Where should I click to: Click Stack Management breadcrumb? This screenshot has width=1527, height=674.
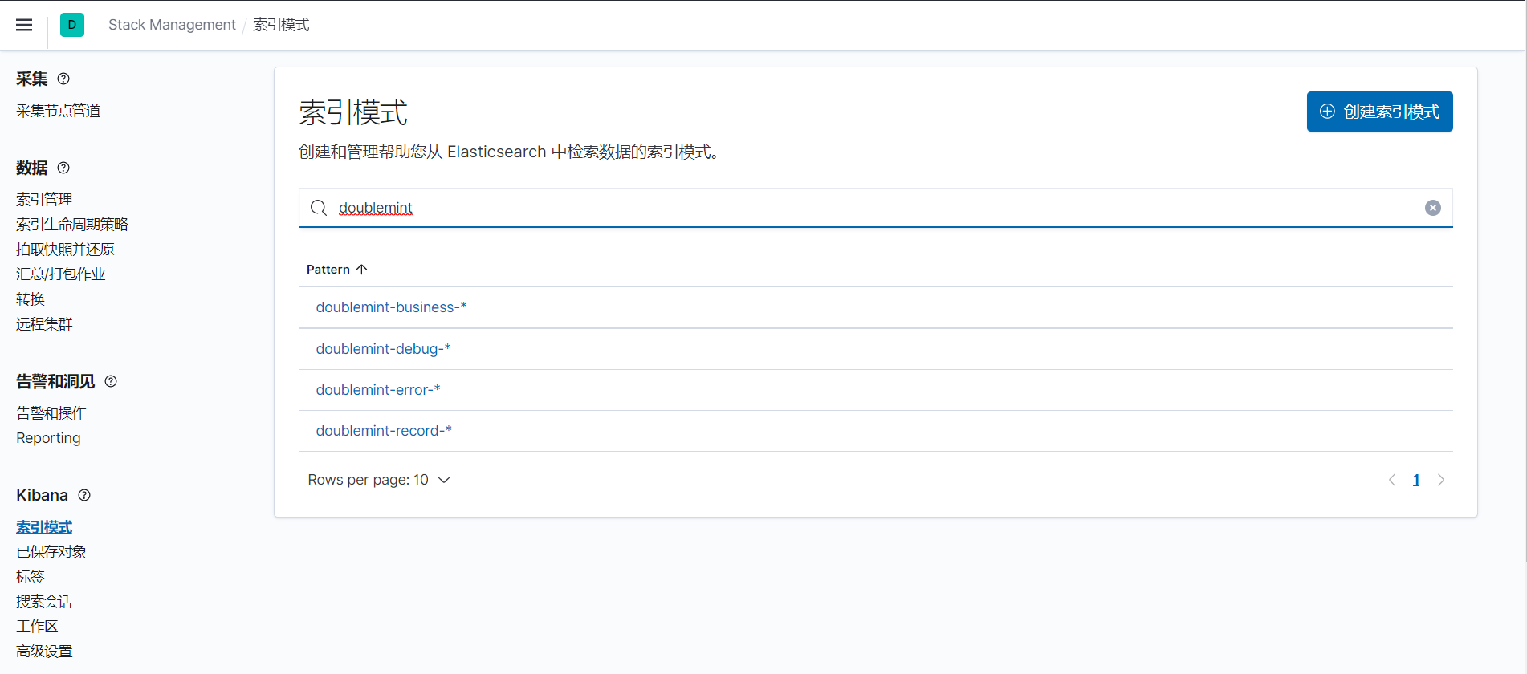[x=172, y=25]
